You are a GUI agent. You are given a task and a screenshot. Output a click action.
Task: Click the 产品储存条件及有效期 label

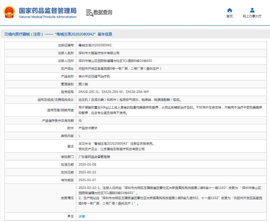[x=58, y=121]
